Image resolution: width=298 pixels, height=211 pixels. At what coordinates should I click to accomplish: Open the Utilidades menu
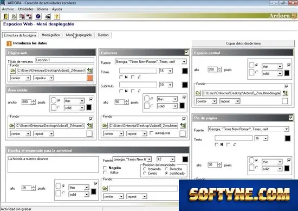click(25, 9)
